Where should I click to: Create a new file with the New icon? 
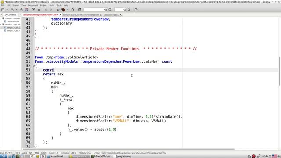tap(3, 10)
